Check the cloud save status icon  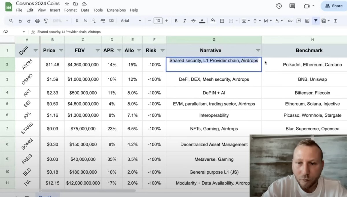point(84,4)
